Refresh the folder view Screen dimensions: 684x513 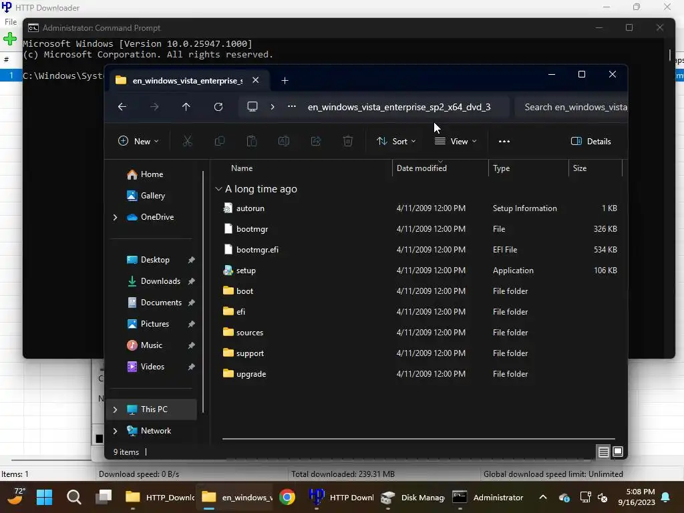click(x=218, y=107)
